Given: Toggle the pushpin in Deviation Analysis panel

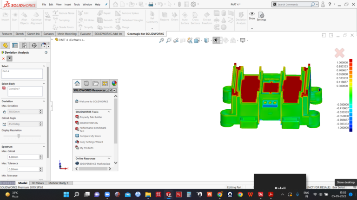Looking at the screenshot, I should pyautogui.click(x=9, y=58).
